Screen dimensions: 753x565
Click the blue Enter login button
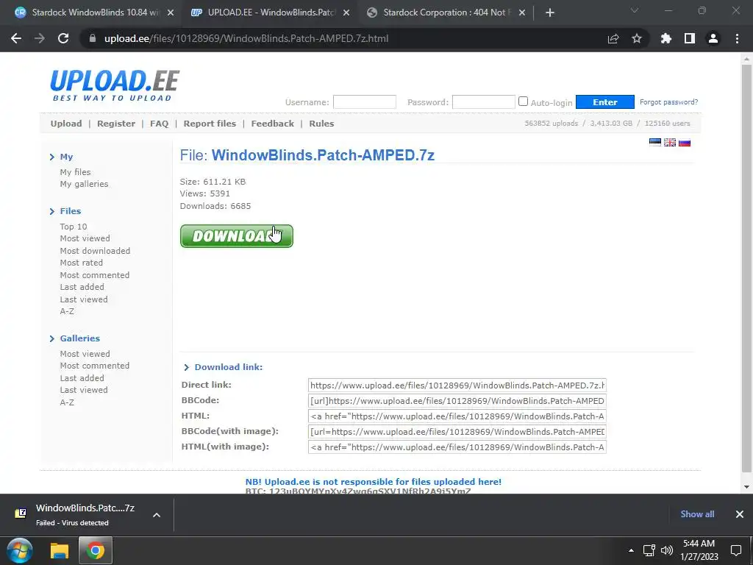(x=604, y=102)
